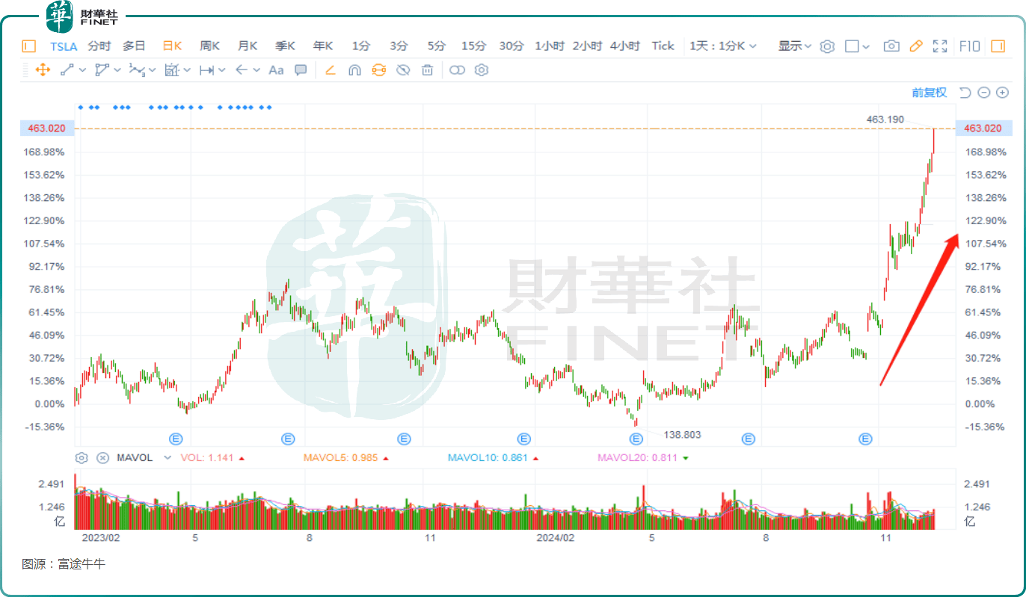This screenshot has width=1026, height=612.
Task: Toggle the orange drawing pencil icon
Action: 916,46
